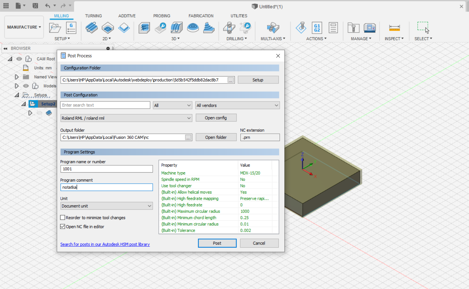Click the Open config button
The width and height of the screenshot is (469, 289).
(x=216, y=118)
